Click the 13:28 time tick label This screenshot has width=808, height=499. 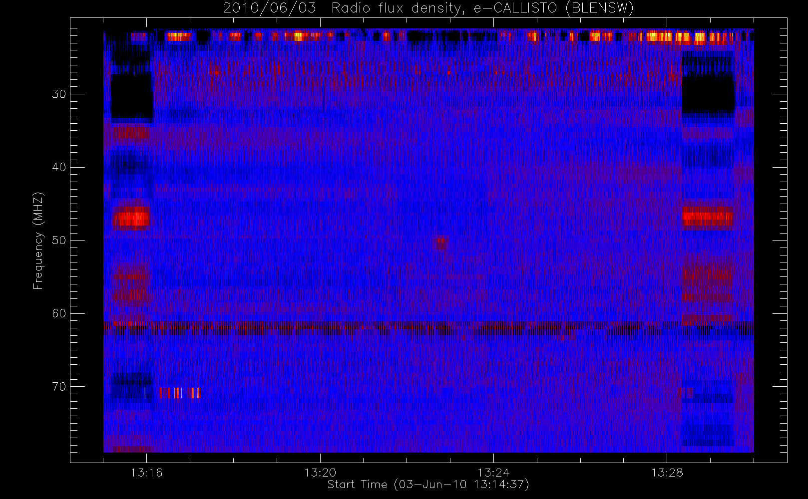667,473
